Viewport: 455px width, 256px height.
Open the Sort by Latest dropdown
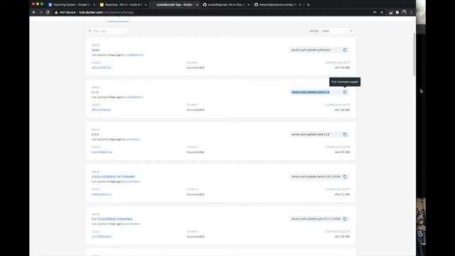(x=337, y=31)
